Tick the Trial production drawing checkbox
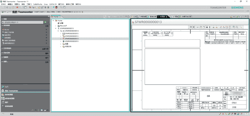Screen dimensions: 250x116 click(x=162, y=34)
